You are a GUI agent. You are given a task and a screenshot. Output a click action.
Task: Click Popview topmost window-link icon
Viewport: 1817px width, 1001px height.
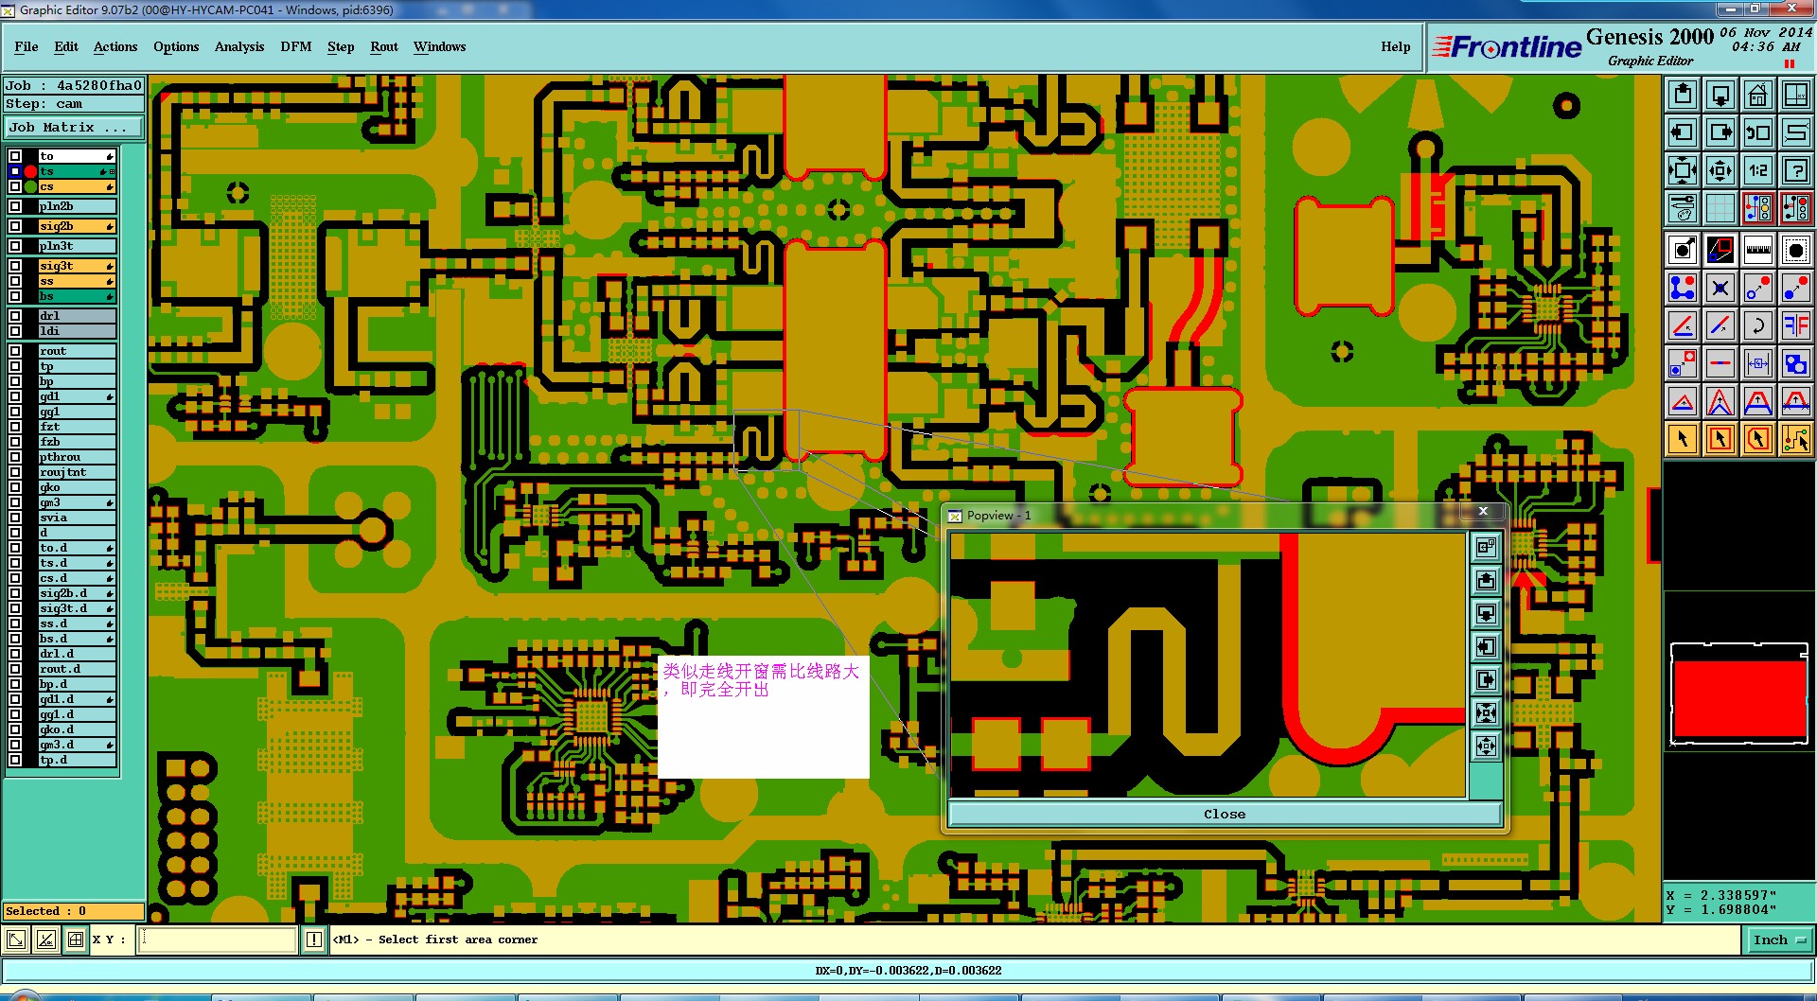[x=1486, y=547]
